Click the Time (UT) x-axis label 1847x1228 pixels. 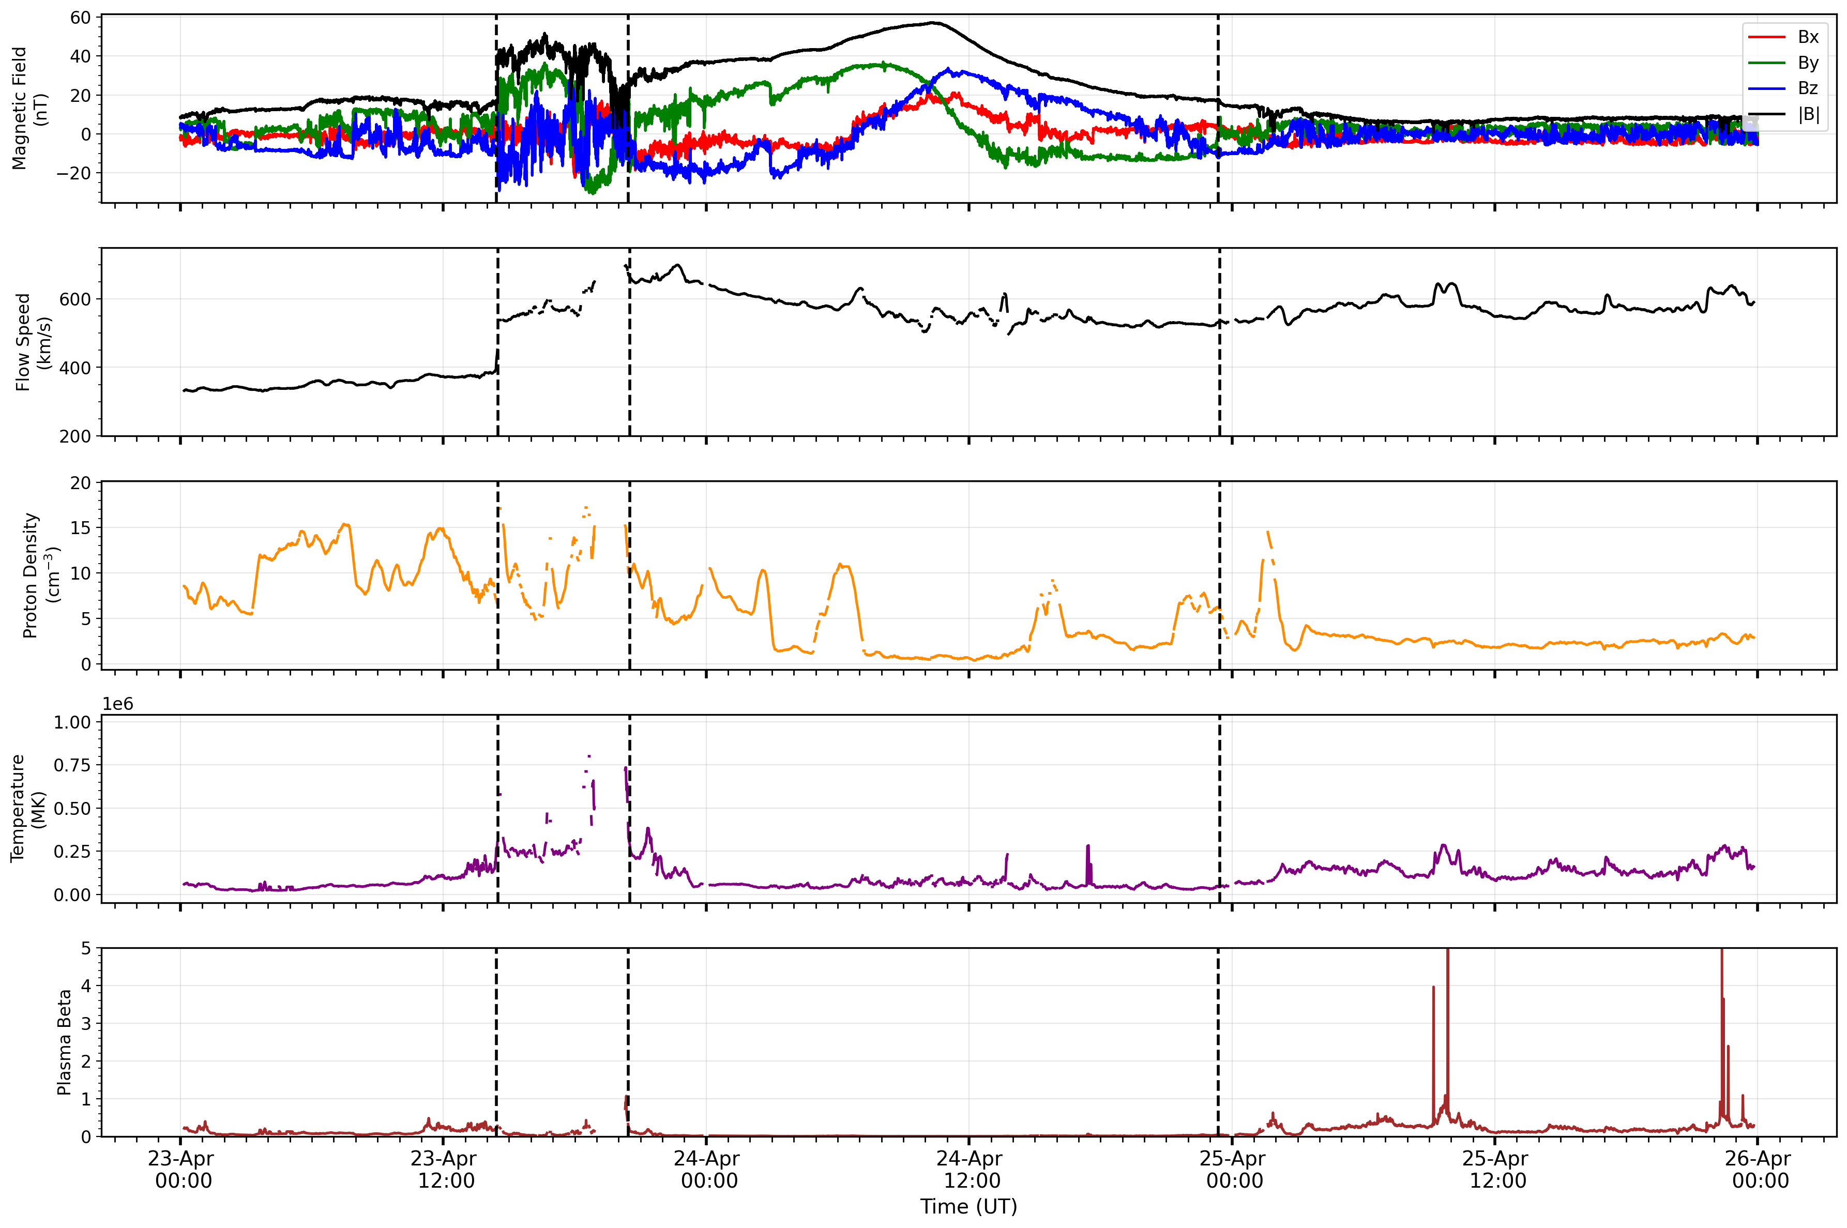click(968, 1207)
